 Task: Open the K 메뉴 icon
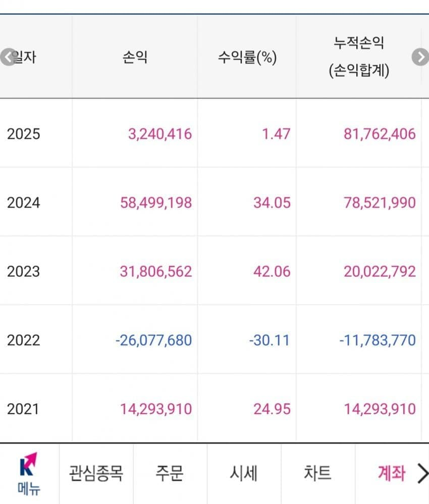point(29,474)
